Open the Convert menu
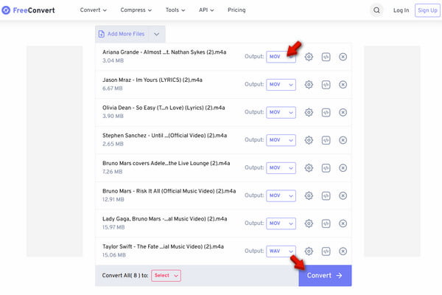This screenshot has width=442, height=295. [x=94, y=10]
